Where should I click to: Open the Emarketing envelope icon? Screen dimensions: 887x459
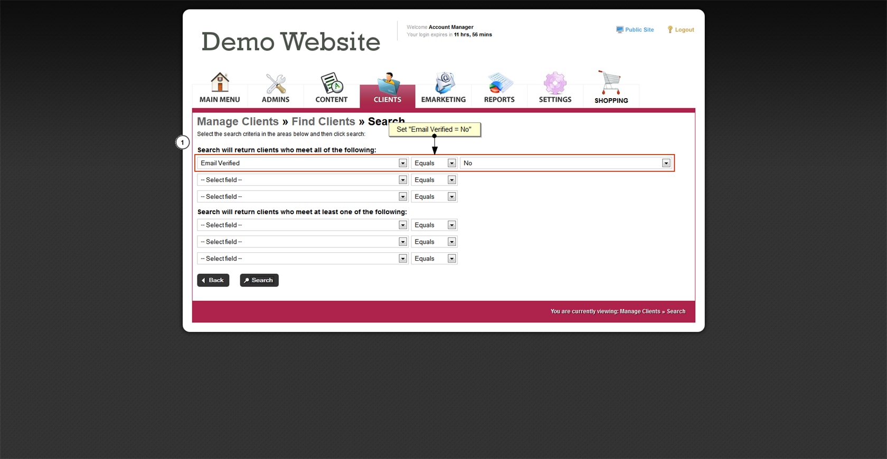(443, 83)
